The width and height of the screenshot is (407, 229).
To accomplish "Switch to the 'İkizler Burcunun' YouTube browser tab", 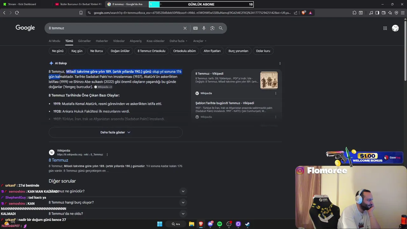I will click(78, 4).
